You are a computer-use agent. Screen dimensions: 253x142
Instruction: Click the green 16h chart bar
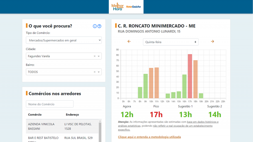[184, 86]
